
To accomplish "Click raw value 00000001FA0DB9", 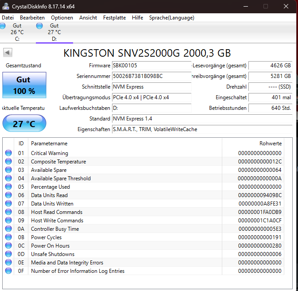I will 259,212.
